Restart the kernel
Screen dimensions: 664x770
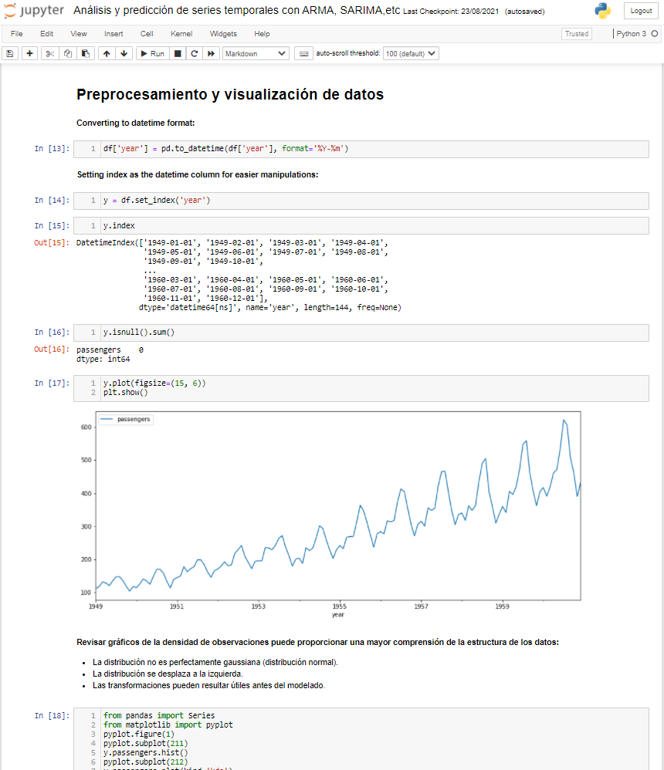tap(195, 53)
